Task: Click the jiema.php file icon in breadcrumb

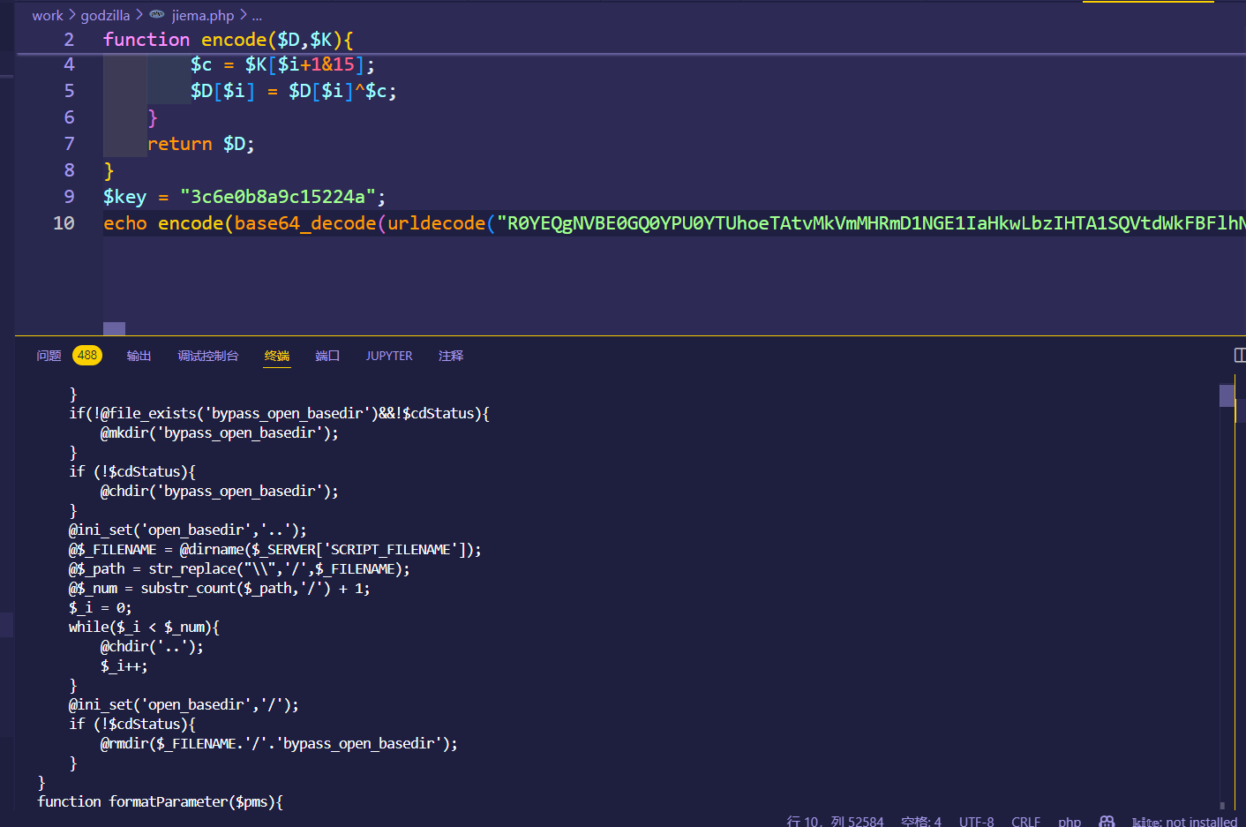Action: [157, 14]
